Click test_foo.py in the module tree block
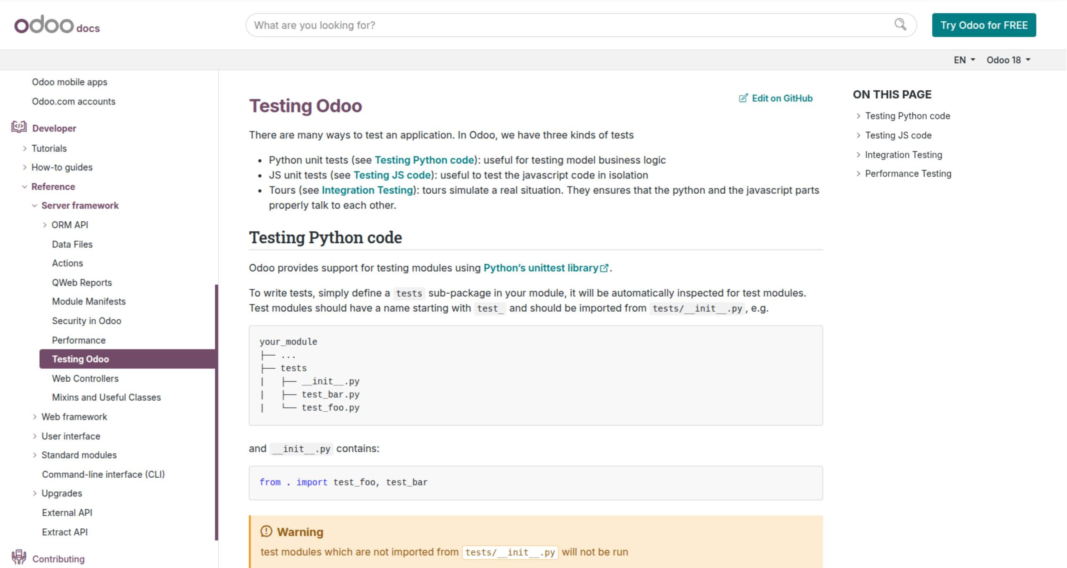Screen dimensions: 1067x568 click(331, 408)
